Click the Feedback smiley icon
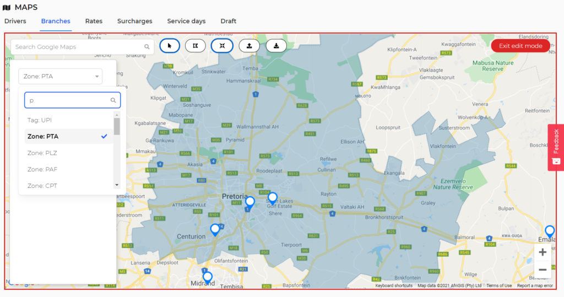This screenshot has height=297, width=564. tap(556, 161)
